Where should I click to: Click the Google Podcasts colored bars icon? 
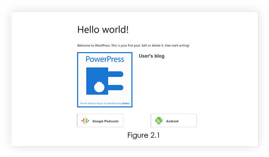tap(85, 121)
